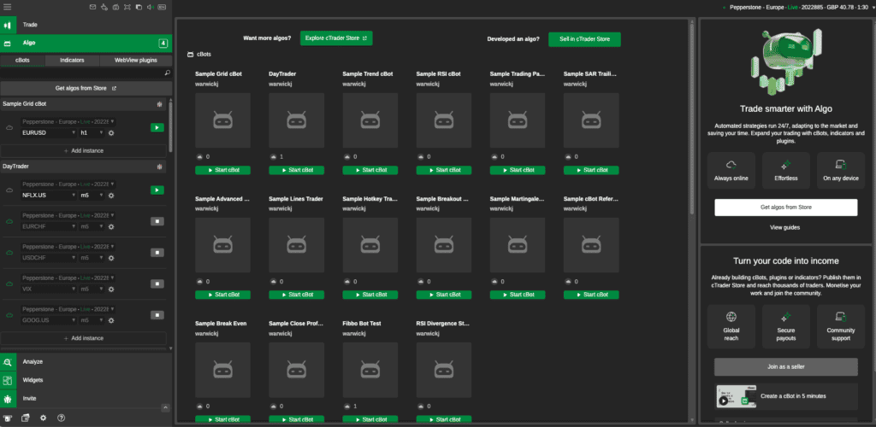Open DayTrader options icon in sidebar

[159, 167]
